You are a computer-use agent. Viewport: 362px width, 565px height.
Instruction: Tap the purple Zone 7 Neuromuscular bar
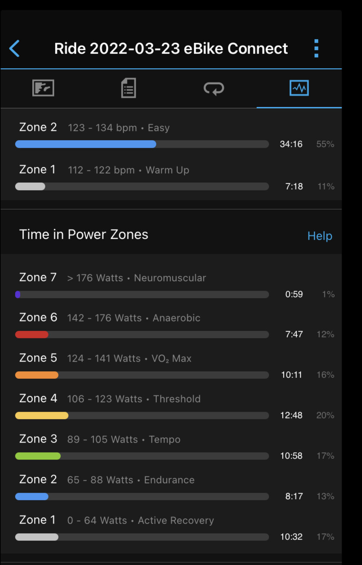pos(18,294)
